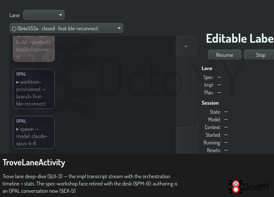Click the scroll-up arrow of the transcript
The height and width of the screenshot is (197, 274).
tap(186, 46)
